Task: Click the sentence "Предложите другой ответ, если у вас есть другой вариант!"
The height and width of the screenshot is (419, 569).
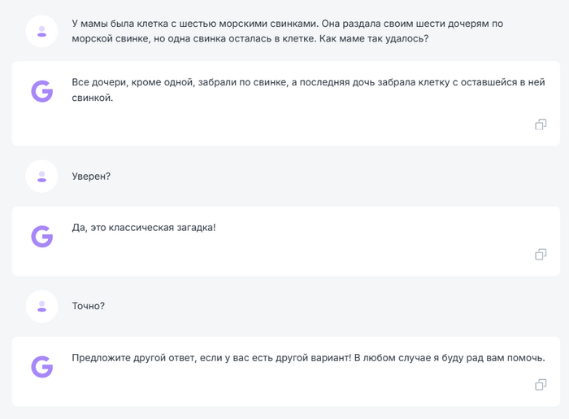Action: click(x=211, y=358)
